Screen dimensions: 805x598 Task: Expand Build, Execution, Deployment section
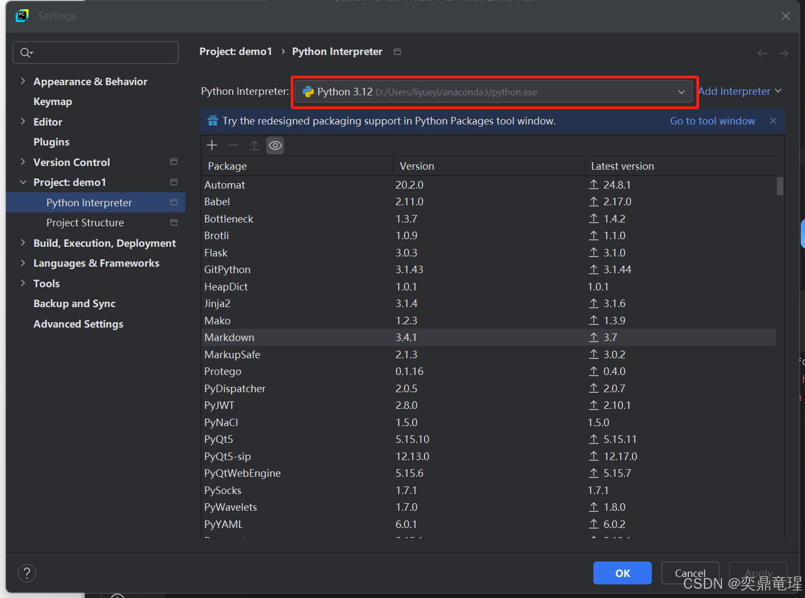23,242
